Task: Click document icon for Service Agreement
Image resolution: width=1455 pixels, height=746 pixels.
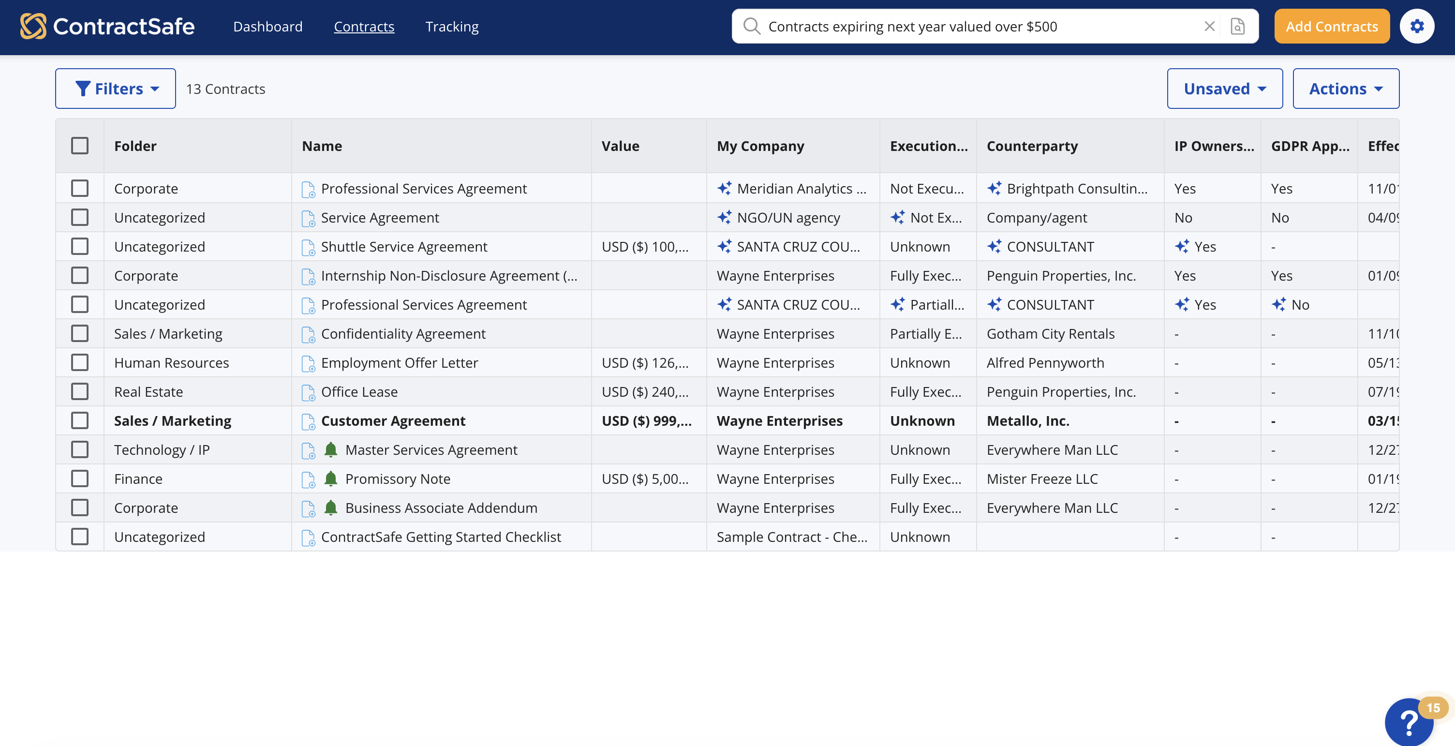Action: click(308, 218)
